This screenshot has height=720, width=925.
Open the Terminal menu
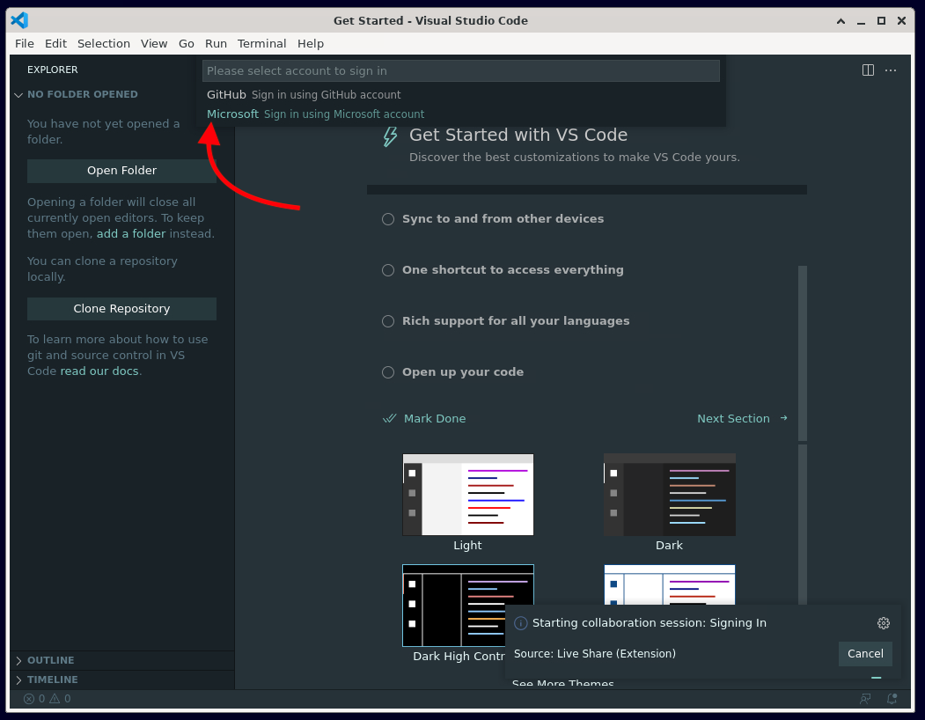coord(261,44)
